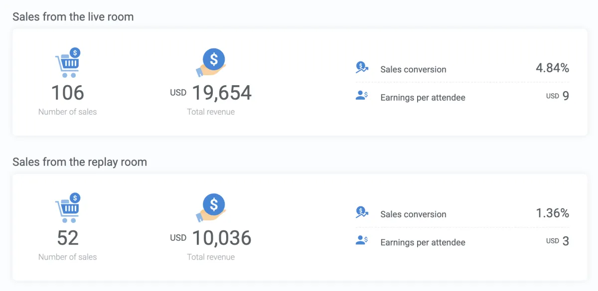Select the 106 number of sales figure
The image size is (598, 291).
tap(67, 93)
